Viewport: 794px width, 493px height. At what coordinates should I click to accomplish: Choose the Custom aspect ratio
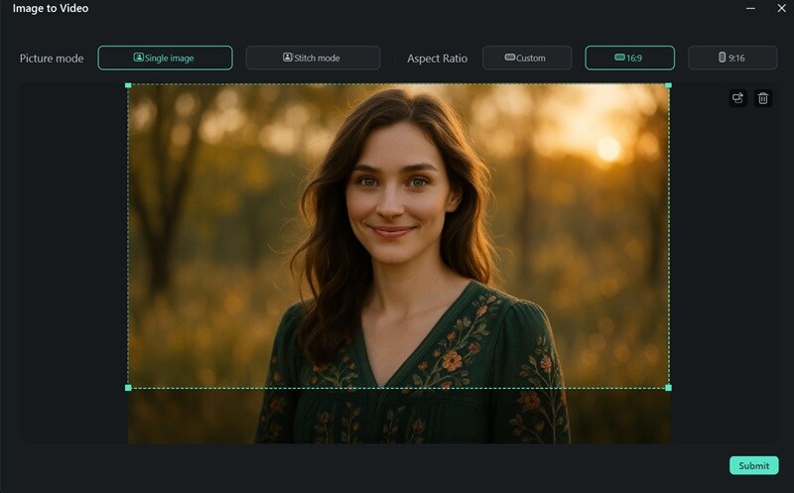pyautogui.click(x=527, y=58)
